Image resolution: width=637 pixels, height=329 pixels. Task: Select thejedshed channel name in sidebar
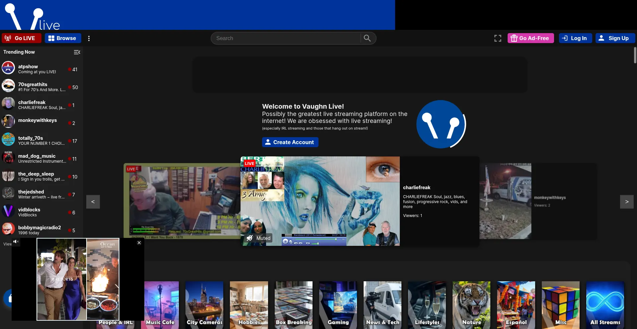(x=31, y=192)
